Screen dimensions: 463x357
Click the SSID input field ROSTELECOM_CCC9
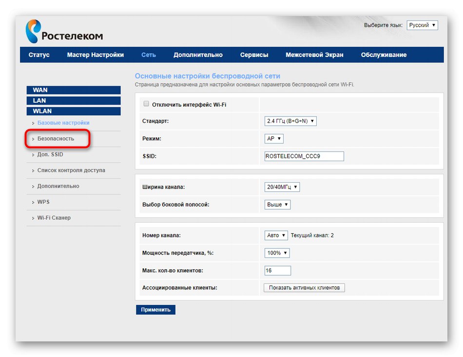pyautogui.click(x=303, y=156)
